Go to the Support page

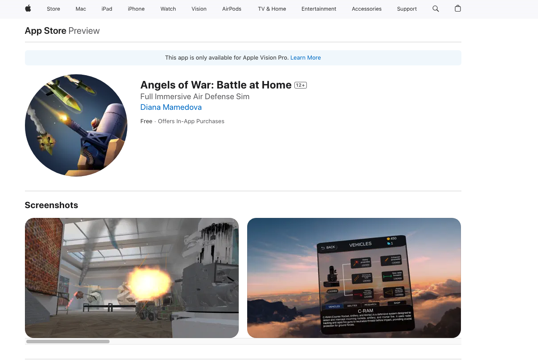[x=407, y=9]
